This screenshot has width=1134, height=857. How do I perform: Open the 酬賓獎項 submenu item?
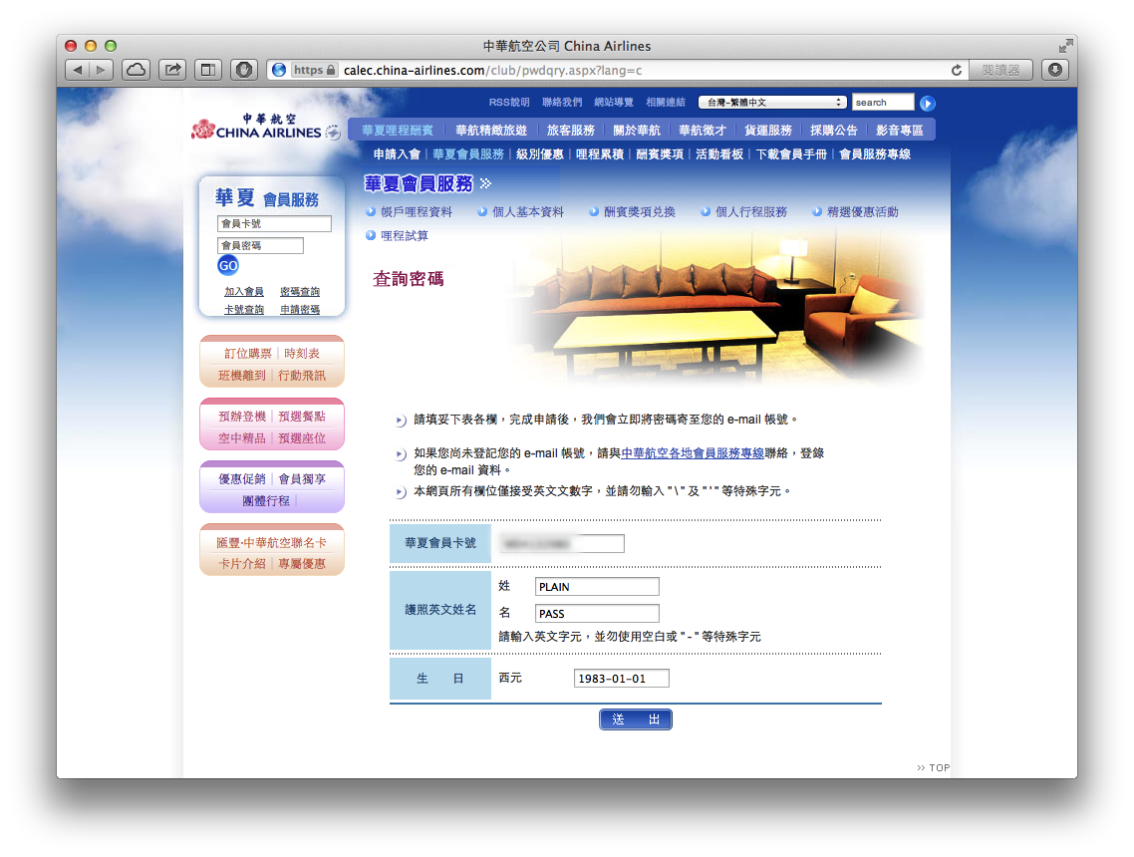click(660, 154)
